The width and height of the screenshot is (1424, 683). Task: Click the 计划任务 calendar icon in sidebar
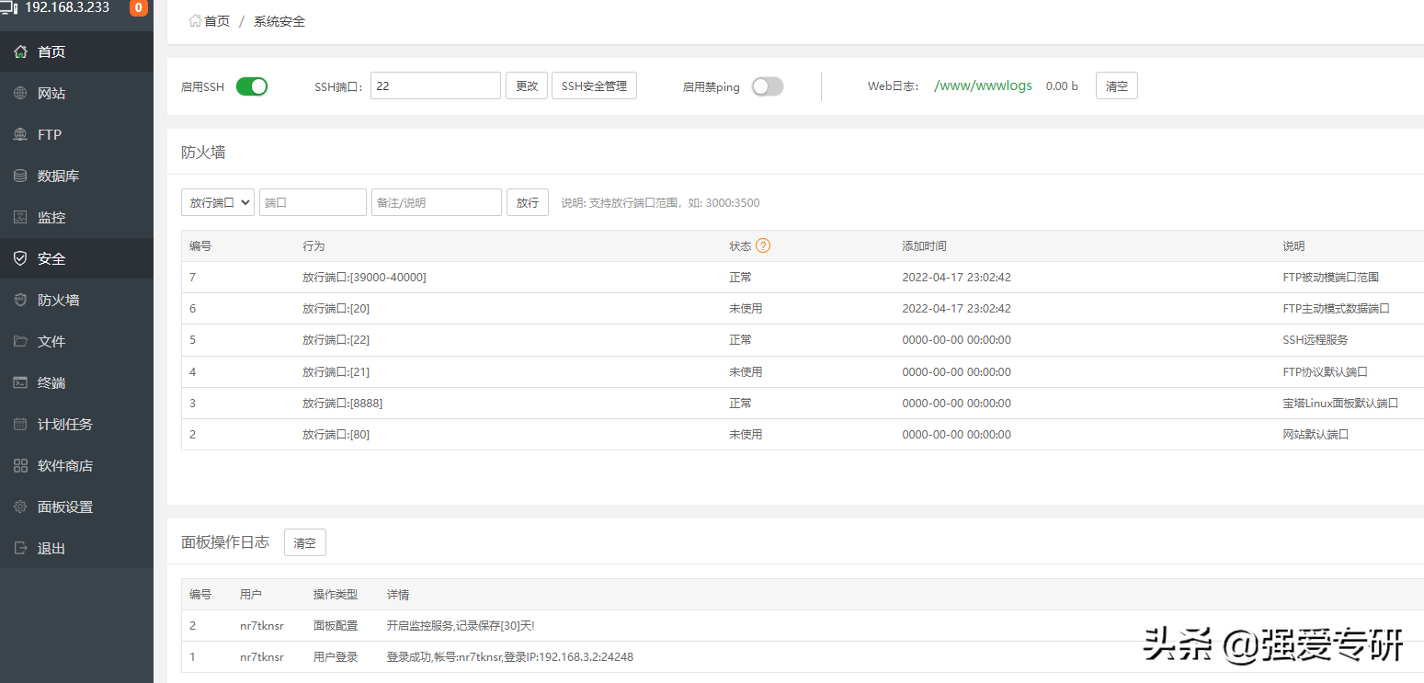(20, 424)
